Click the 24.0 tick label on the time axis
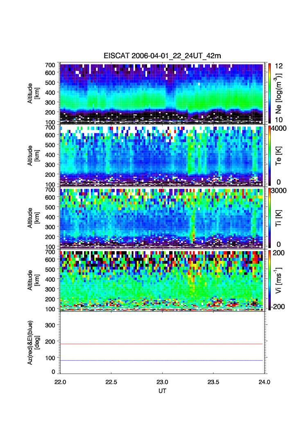Image resolution: width=290 pixels, height=436 pixels. [264, 382]
